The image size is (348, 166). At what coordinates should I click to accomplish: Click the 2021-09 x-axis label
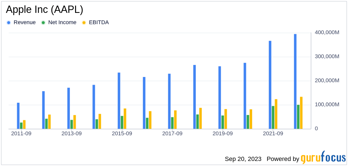pyautogui.click(x=273, y=134)
